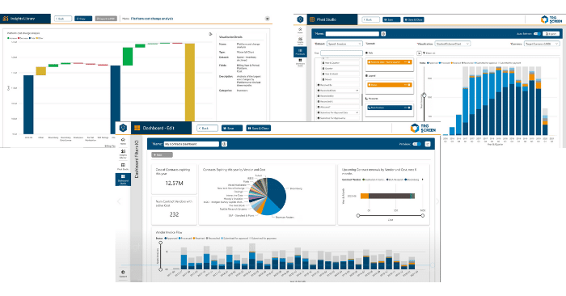Adjust left handle of Cost range slider
The image size is (566, 296).
(358, 215)
